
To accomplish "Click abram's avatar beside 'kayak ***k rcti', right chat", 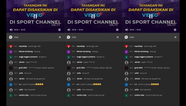I will pos(126,63).
